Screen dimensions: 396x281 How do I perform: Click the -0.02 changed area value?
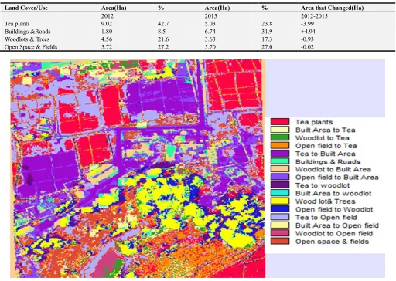[x=307, y=47]
